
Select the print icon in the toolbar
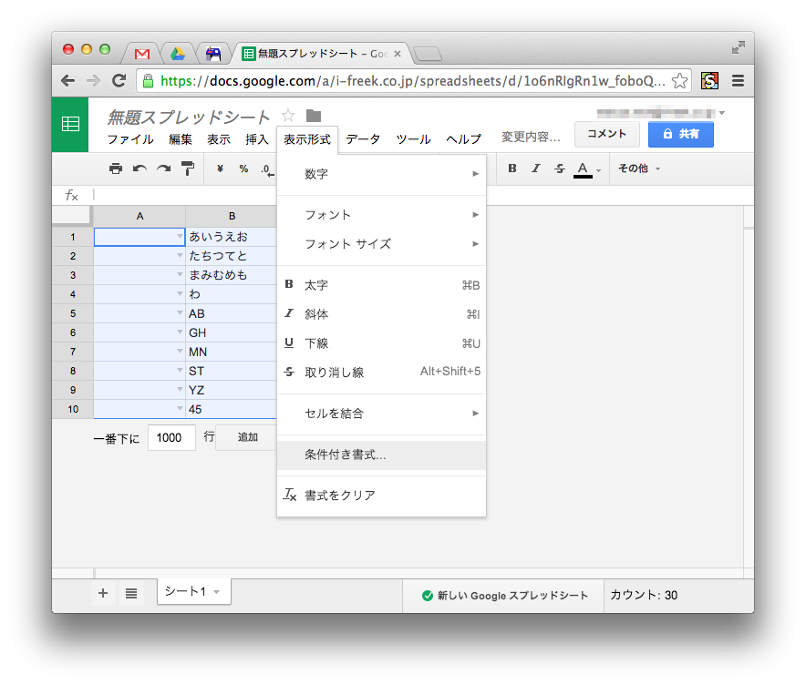point(118,169)
